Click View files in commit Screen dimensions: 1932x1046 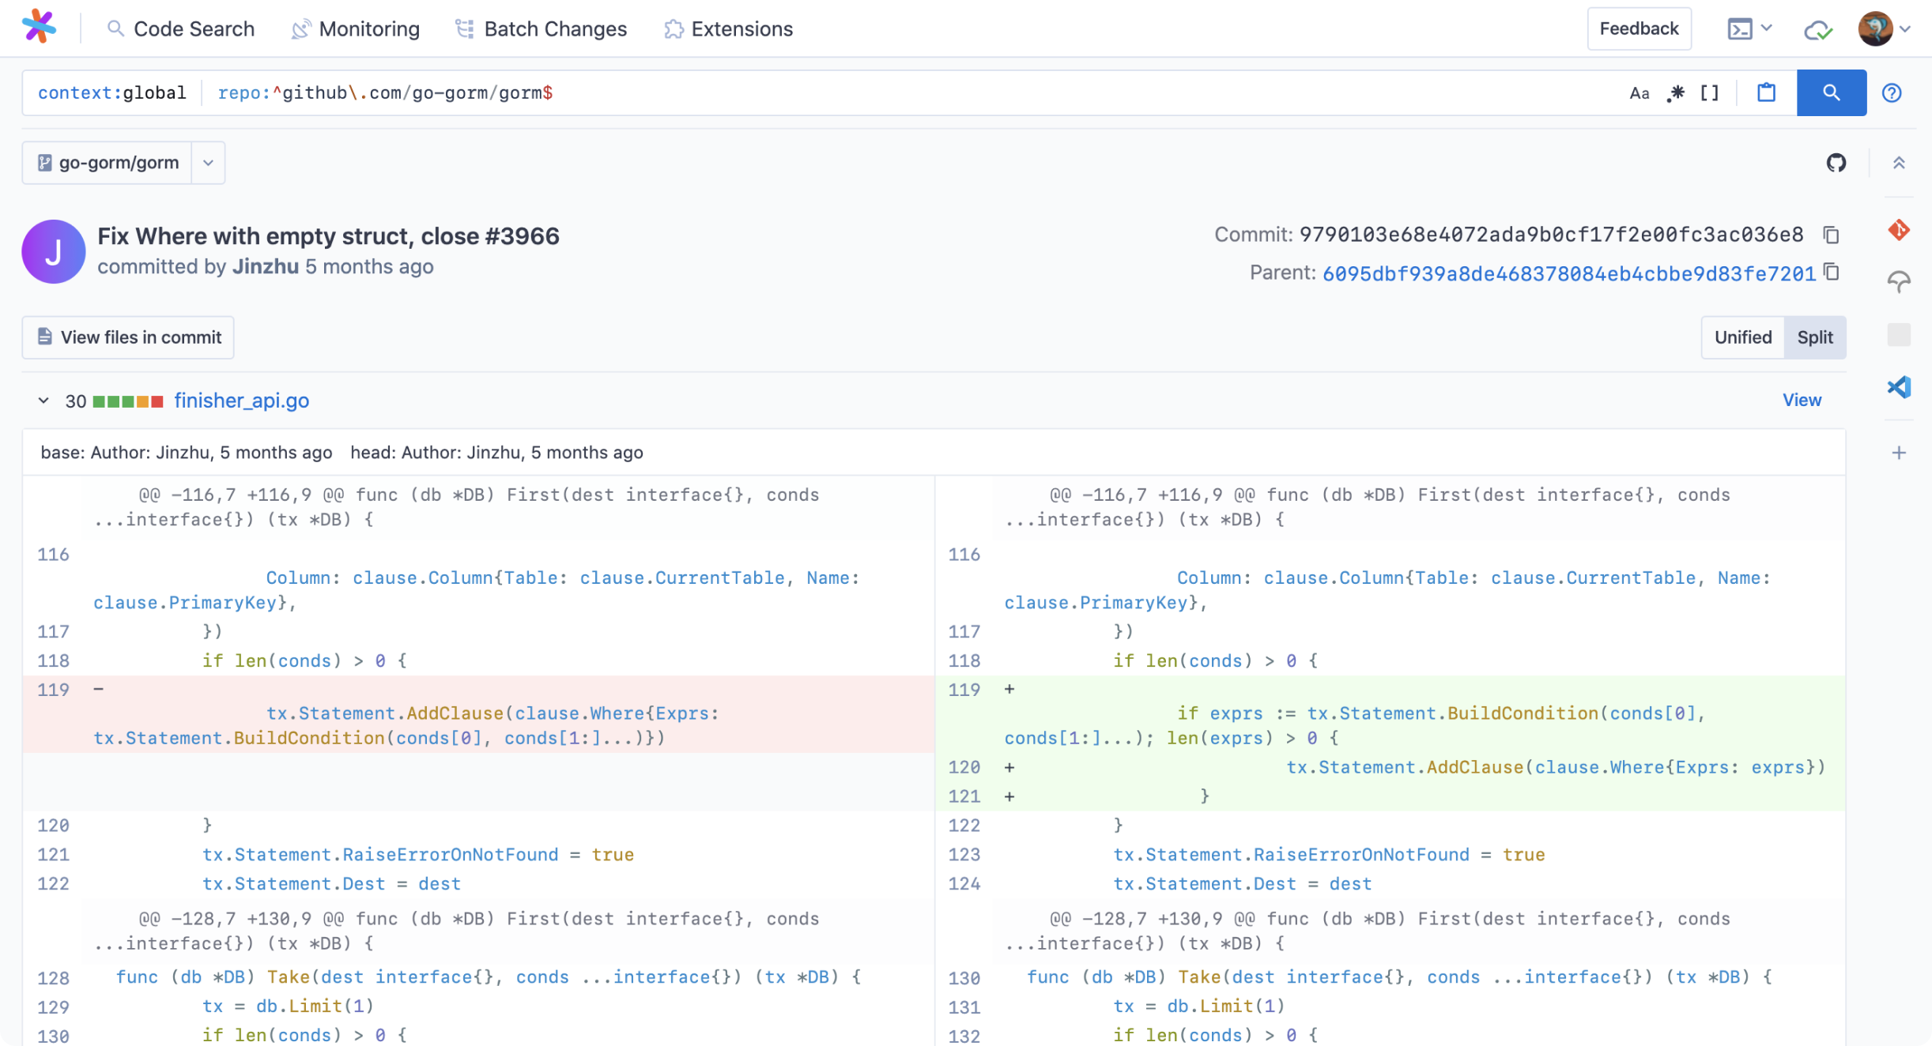(x=128, y=337)
